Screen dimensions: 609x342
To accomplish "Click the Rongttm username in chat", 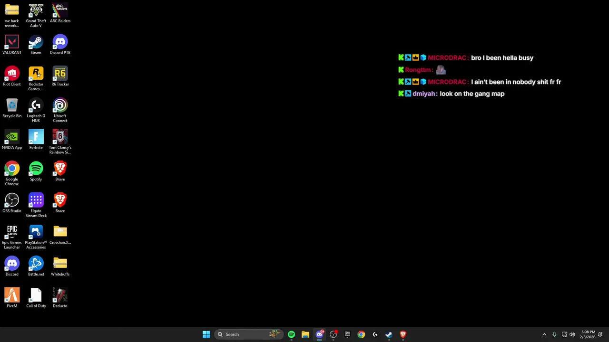I will [x=417, y=70].
